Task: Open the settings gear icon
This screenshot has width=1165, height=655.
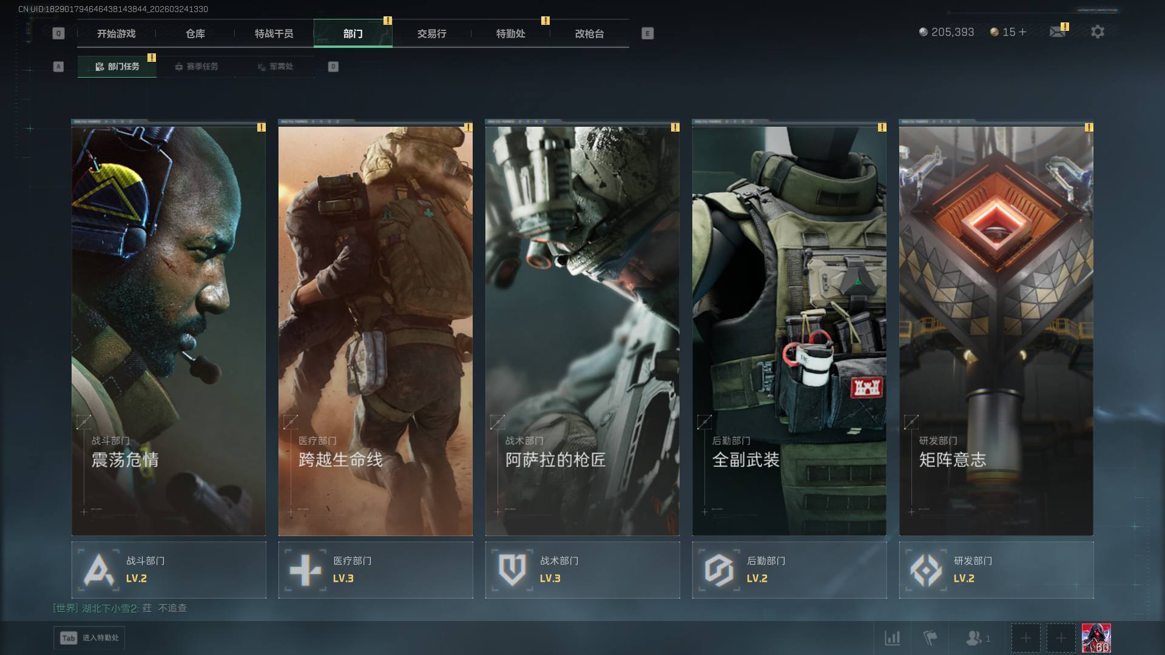Action: point(1097,32)
